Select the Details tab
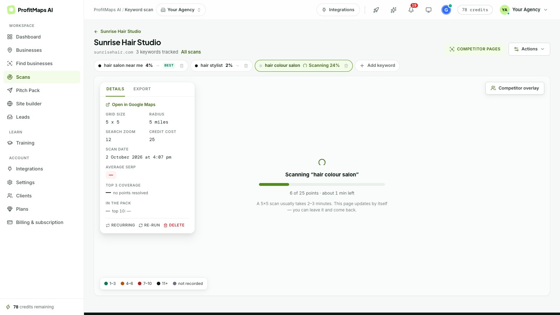The width and height of the screenshot is (560, 315). coord(115,89)
